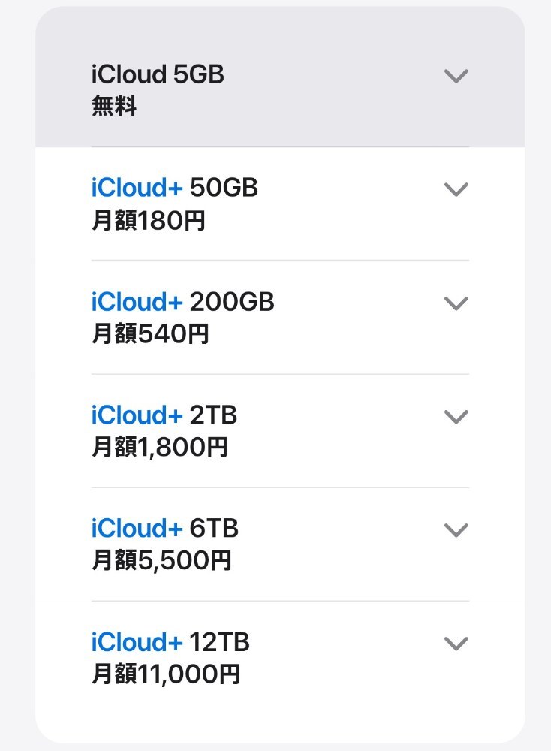Choose the 2TB plan heading
The image size is (551, 751).
(164, 415)
